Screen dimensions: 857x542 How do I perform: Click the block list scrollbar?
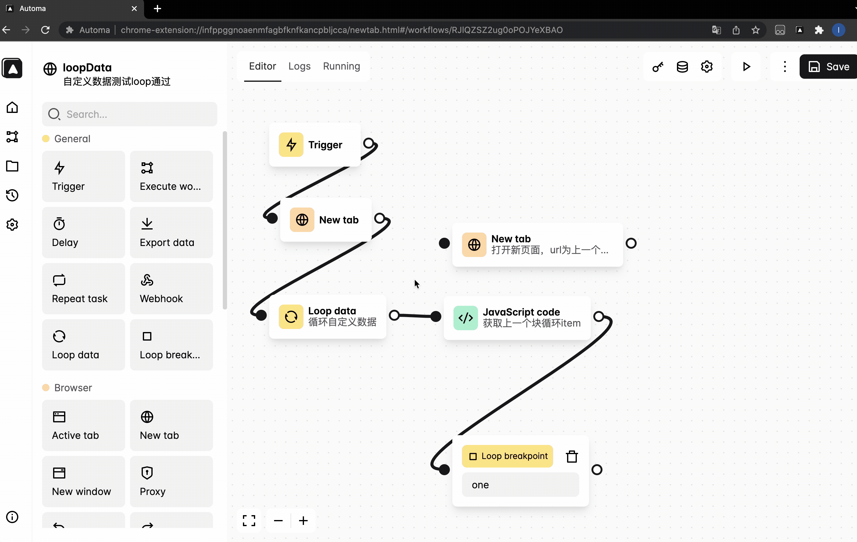click(x=225, y=221)
